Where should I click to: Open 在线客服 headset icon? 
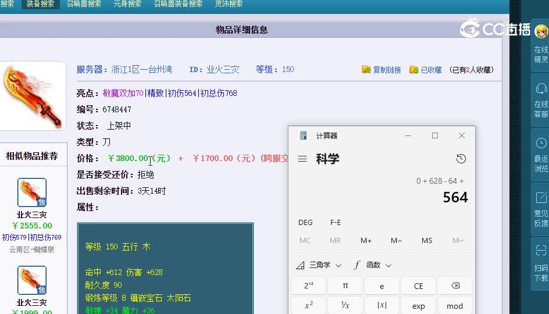point(541,88)
